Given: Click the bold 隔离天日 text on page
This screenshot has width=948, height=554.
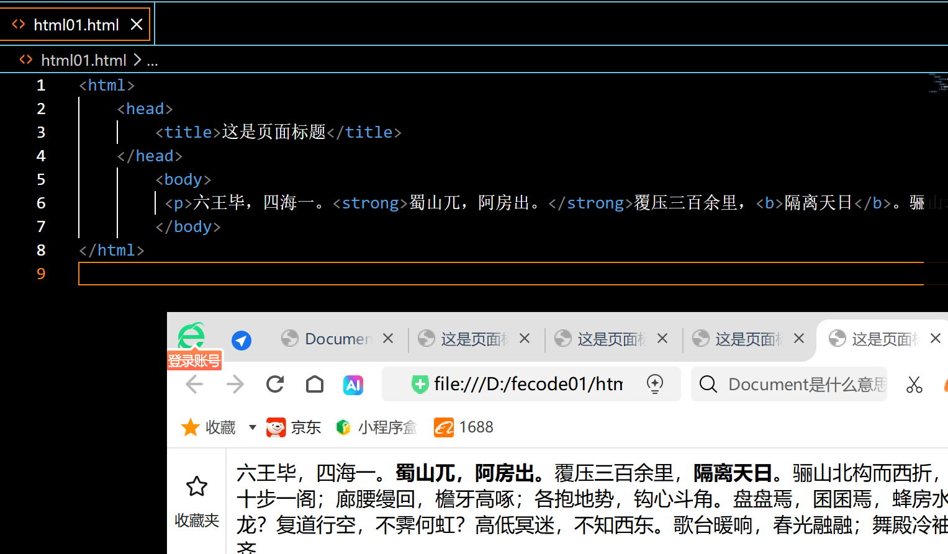Looking at the screenshot, I should (733, 473).
